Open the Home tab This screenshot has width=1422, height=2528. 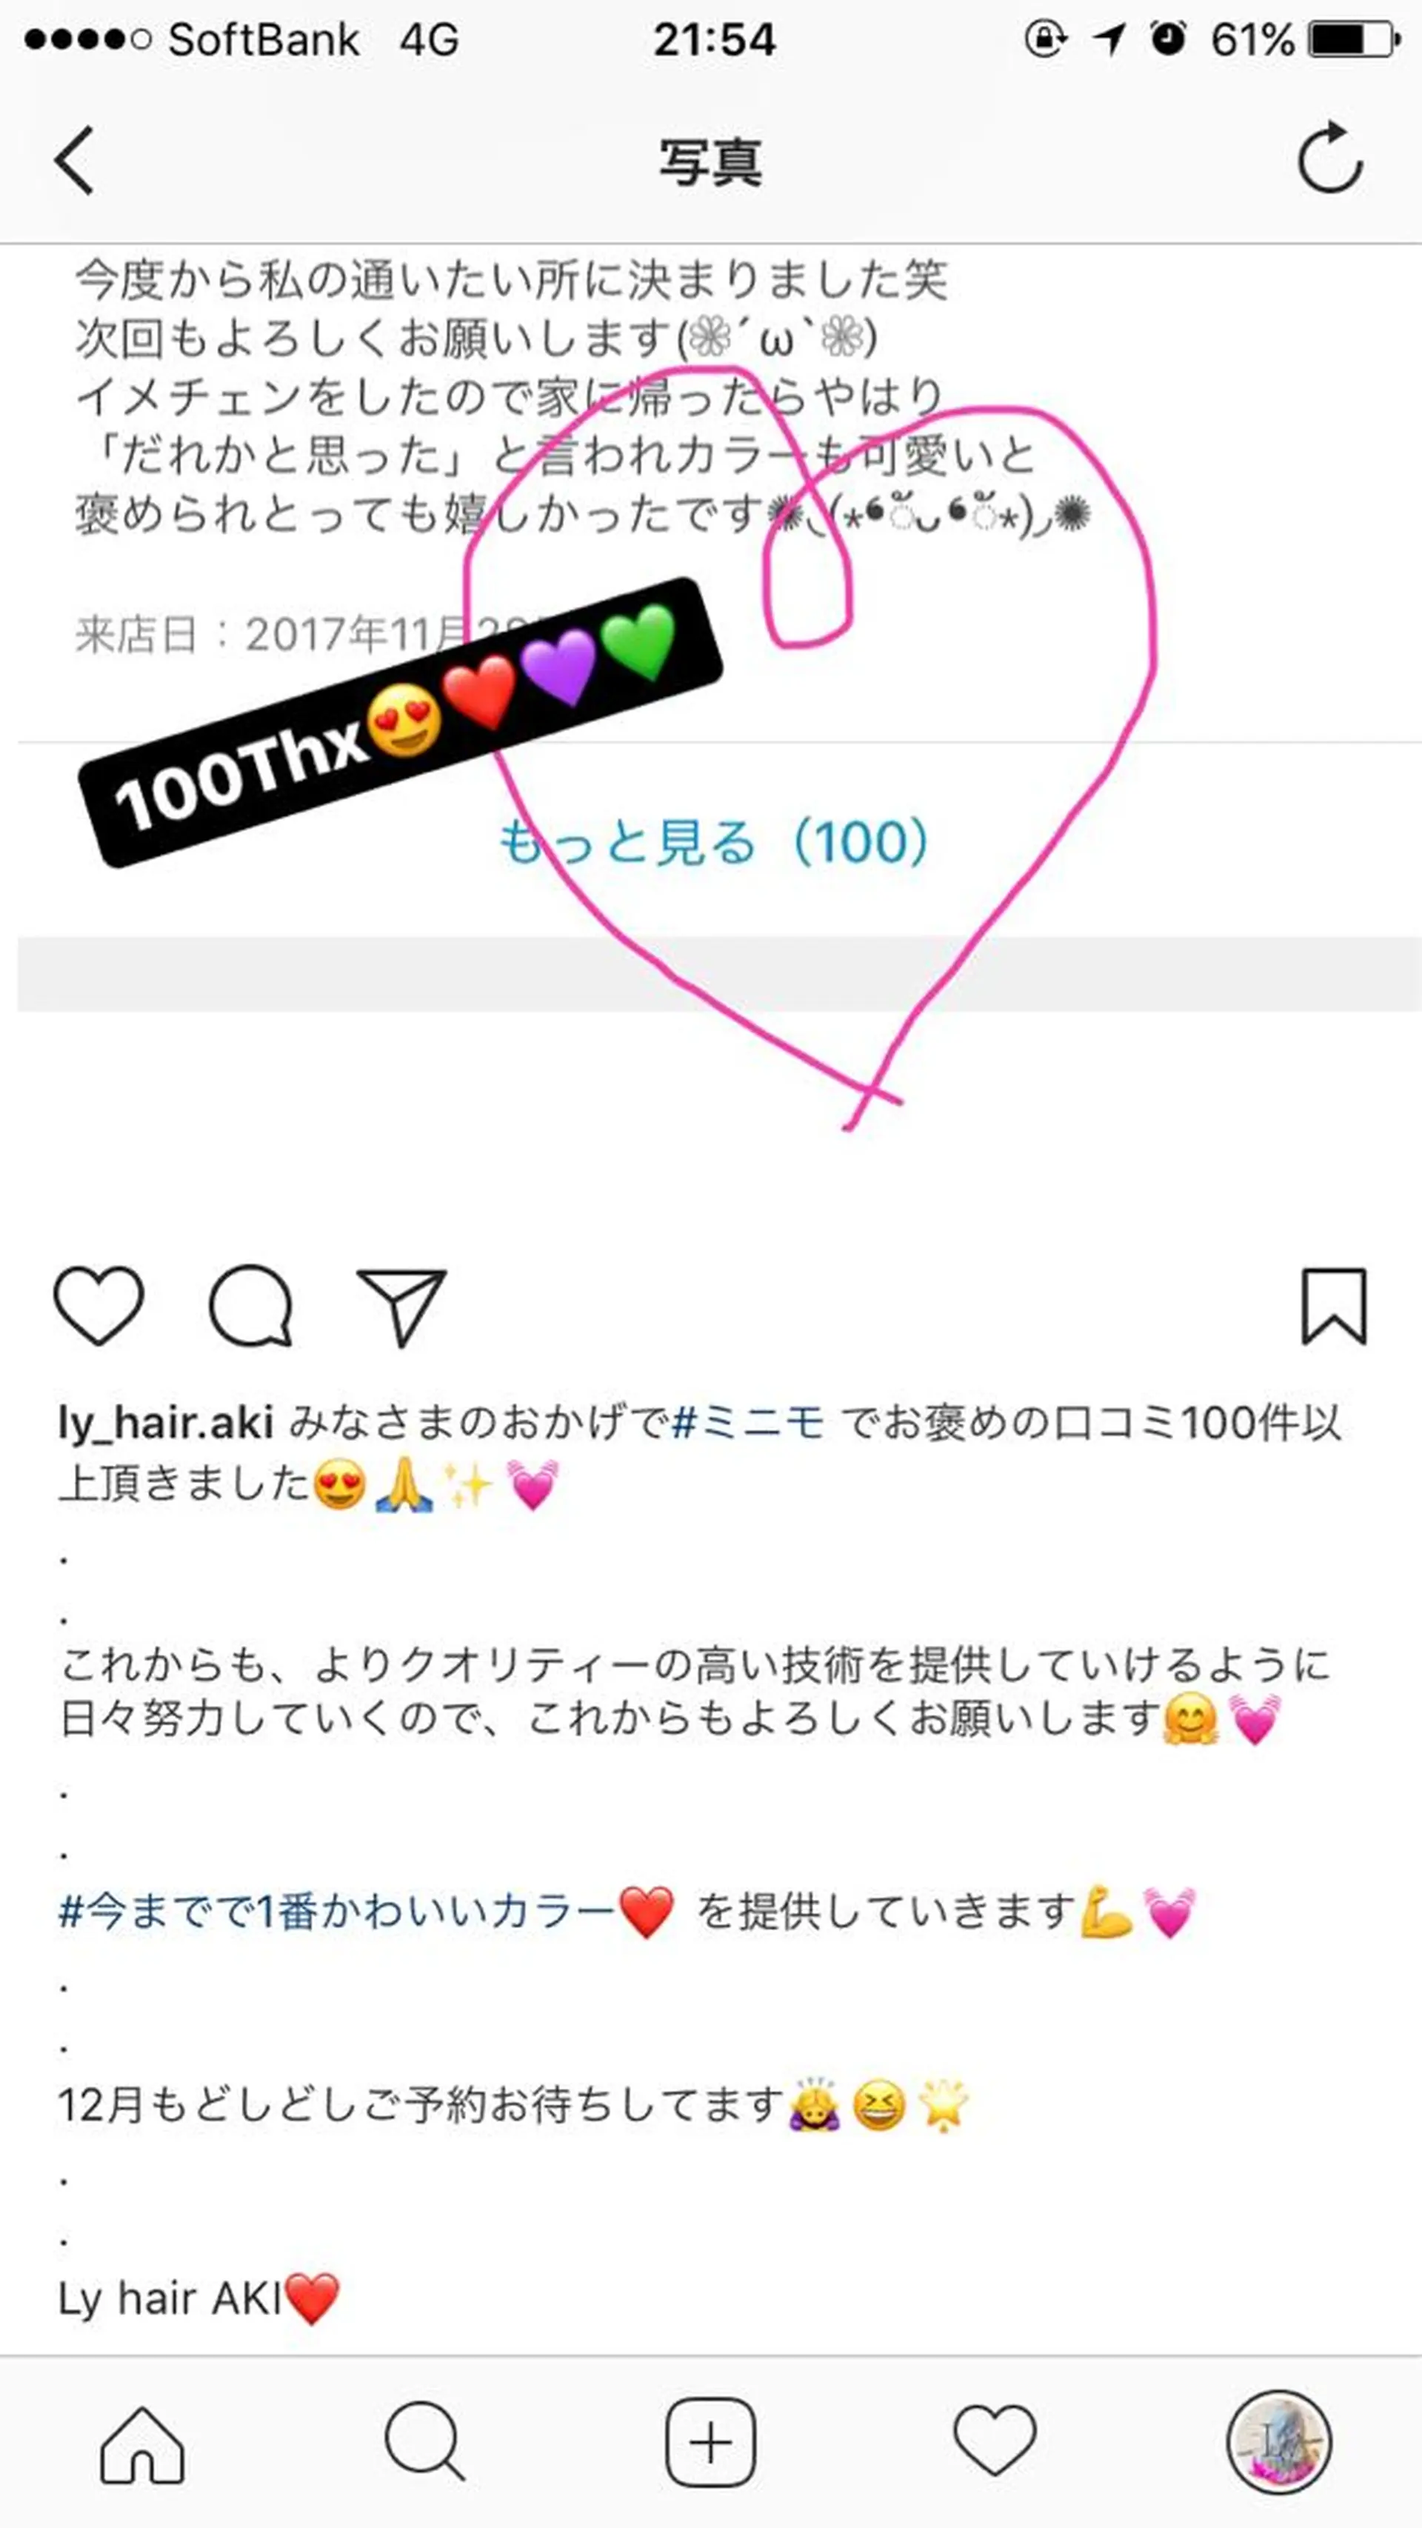[142, 2444]
